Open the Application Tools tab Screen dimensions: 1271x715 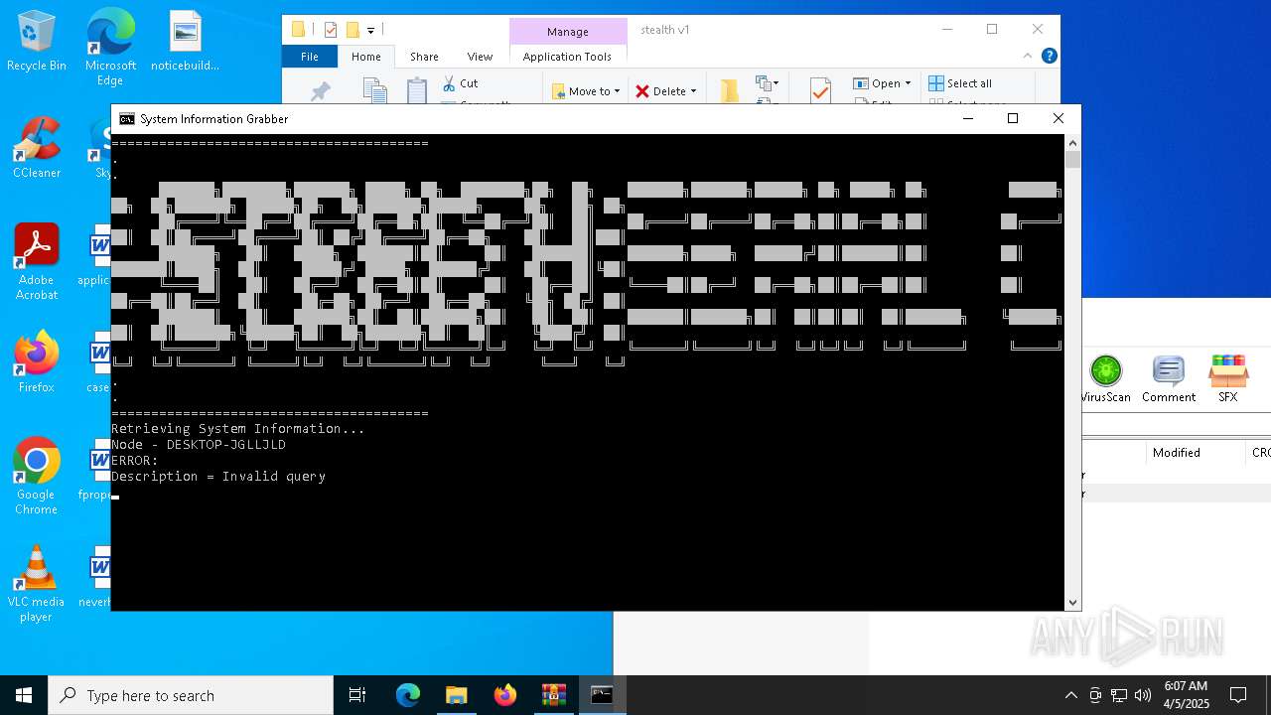pos(567,57)
